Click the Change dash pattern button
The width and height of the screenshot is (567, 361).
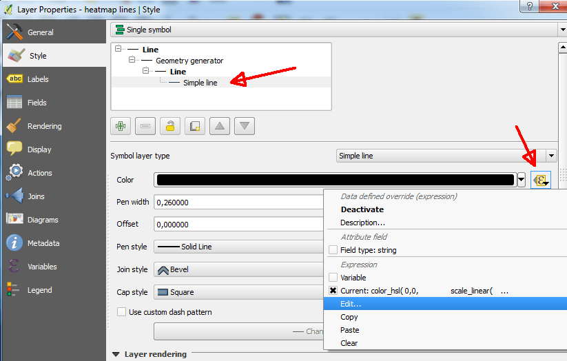point(238,331)
